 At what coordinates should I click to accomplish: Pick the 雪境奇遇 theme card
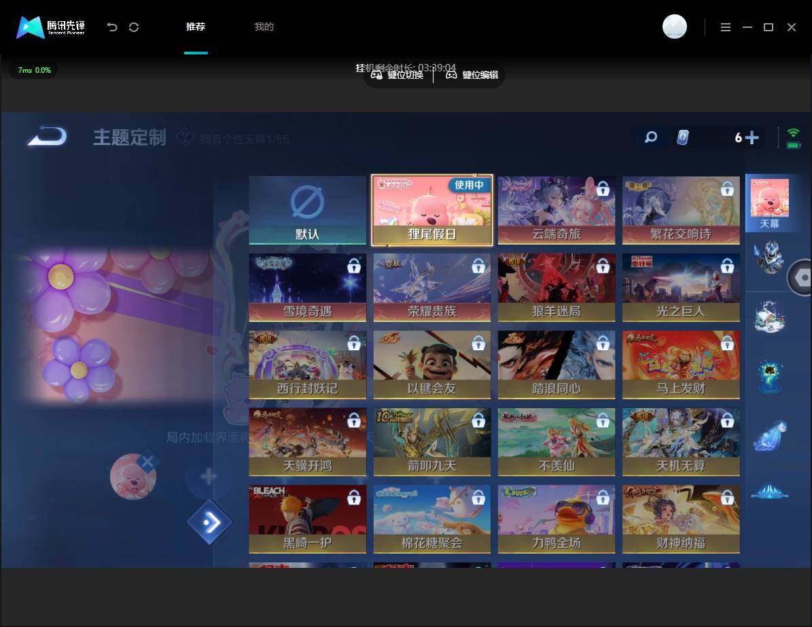click(308, 288)
